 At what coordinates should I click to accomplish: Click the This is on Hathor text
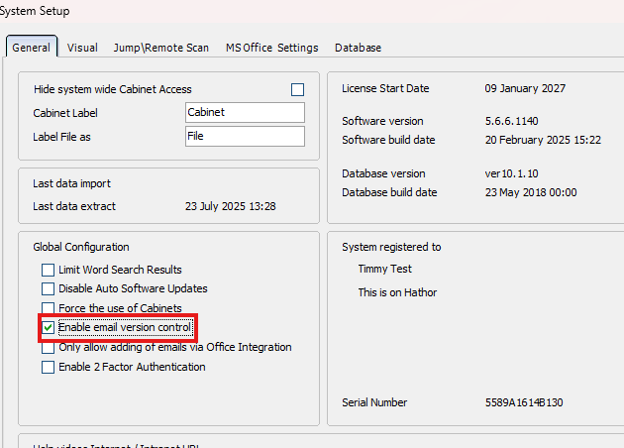[397, 292]
